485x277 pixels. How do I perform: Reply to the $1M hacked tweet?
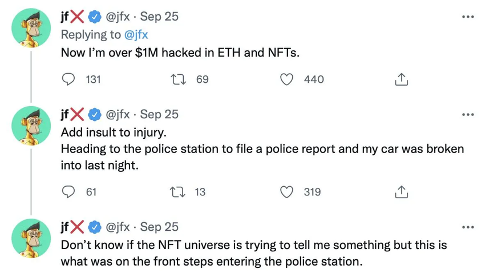click(68, 79)
